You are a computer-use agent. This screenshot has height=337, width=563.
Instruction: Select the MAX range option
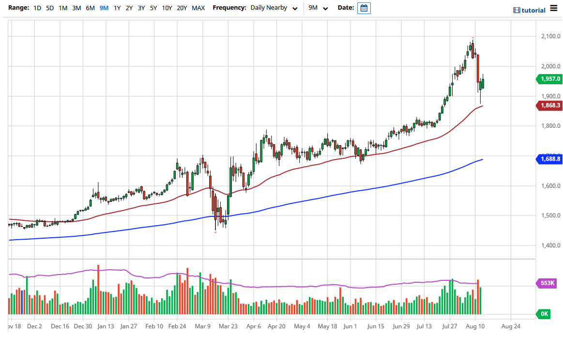coord(198,8)
